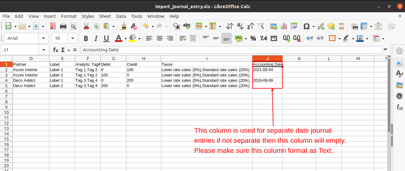The image size is (405, 171).
Task: Click the Sort Ascending (A-Z) icon
Action: click(x=240, y=26)
